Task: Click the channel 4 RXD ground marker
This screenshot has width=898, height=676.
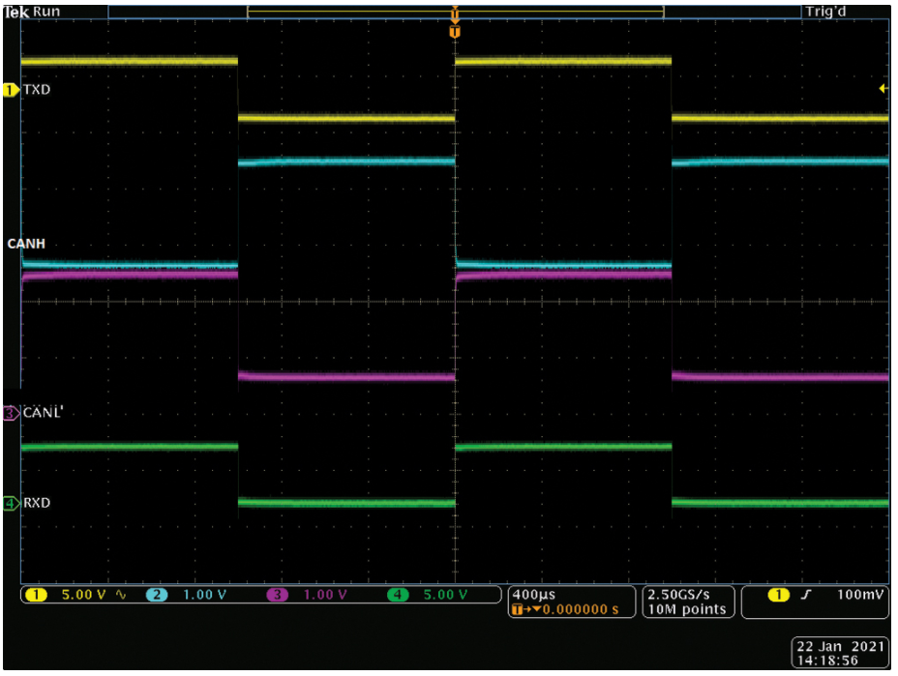Action: 11,503
